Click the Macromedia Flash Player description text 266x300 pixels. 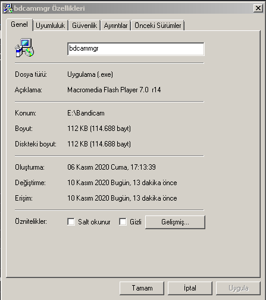pyautogui.click(x=114, y=90)
